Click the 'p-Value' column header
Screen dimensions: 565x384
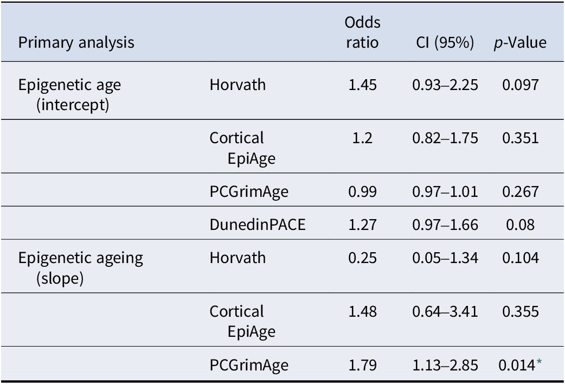pos(519,43)
